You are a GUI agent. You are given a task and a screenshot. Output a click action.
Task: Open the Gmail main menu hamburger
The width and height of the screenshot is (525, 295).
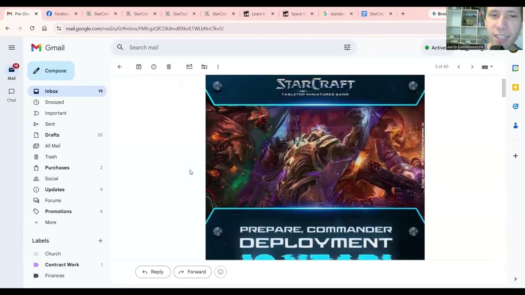pyautogui.click(x=11, y=48)
